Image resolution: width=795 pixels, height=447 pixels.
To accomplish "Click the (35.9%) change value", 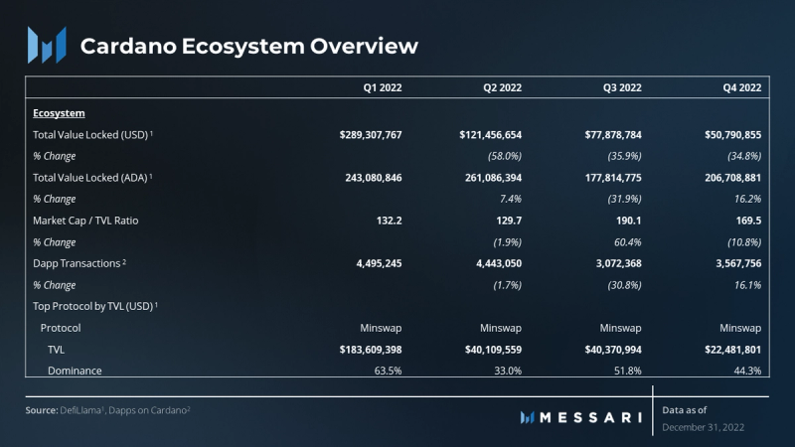I will (x=624, y=156).
